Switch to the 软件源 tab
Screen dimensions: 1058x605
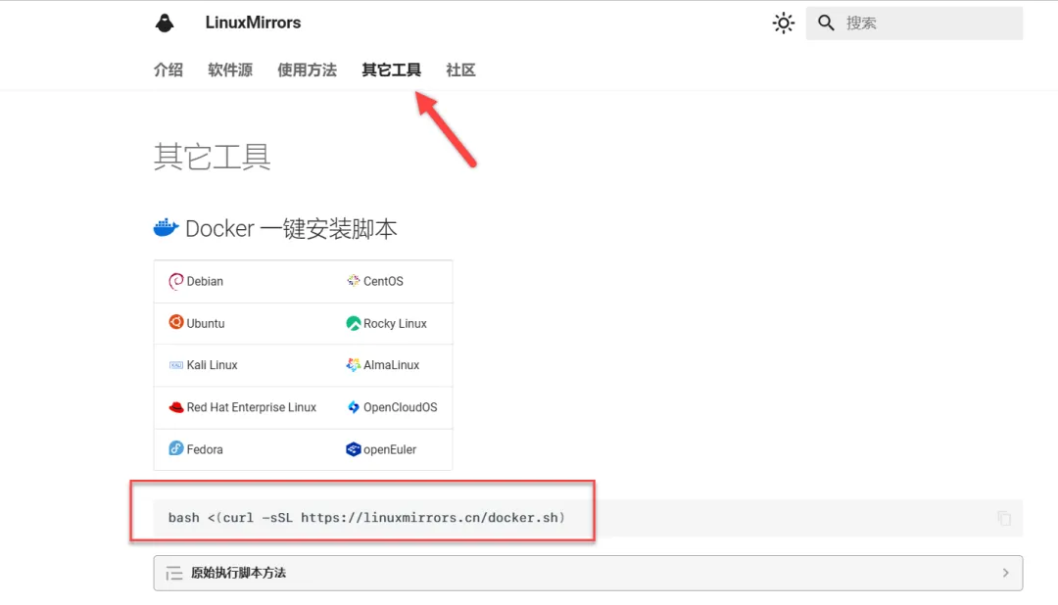pos(229,70)
